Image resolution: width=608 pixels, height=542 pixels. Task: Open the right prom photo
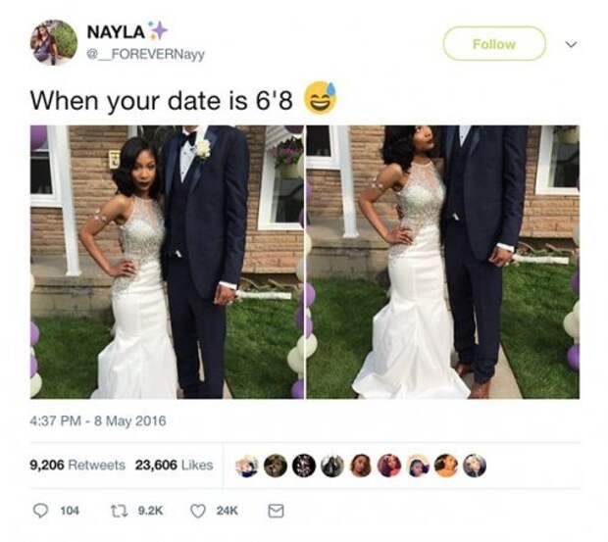point(443,262)
